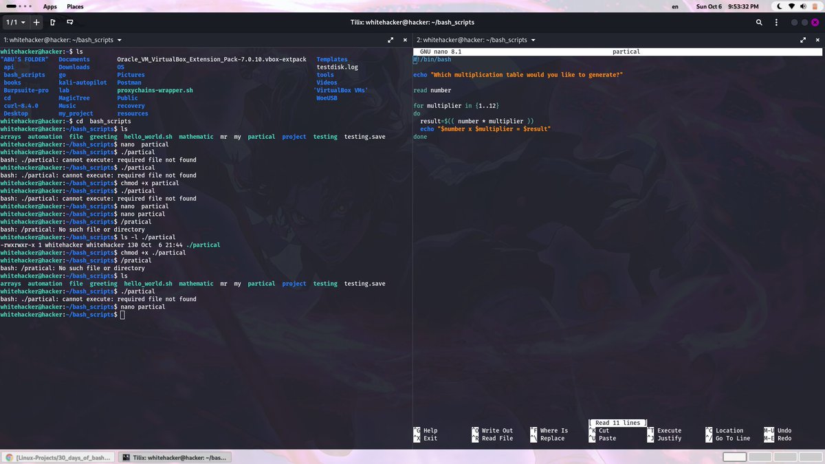This screenshot has height=464, width=825.
Task: Expand terminal 2 title dropdown arrow
Action: click(532, 41)
